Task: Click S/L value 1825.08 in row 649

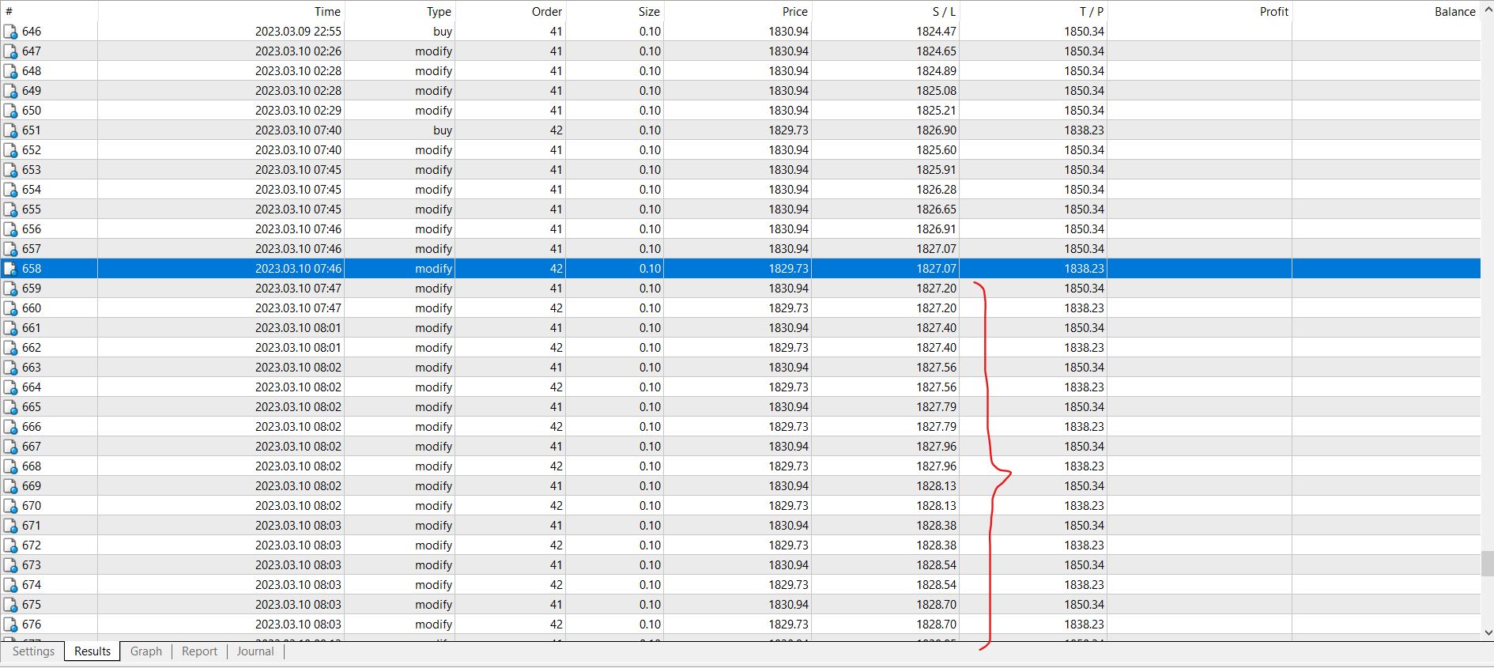Action: [936, 91]
